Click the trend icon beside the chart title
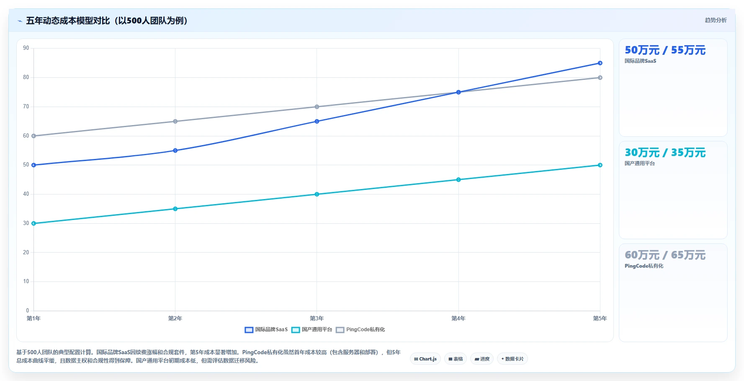This screenshot has width=744, height=381. (x=20, y=21)
